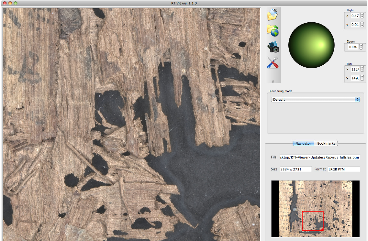
Task: Click the Format LRGB PTM field
Action: [x=343, y=169]
